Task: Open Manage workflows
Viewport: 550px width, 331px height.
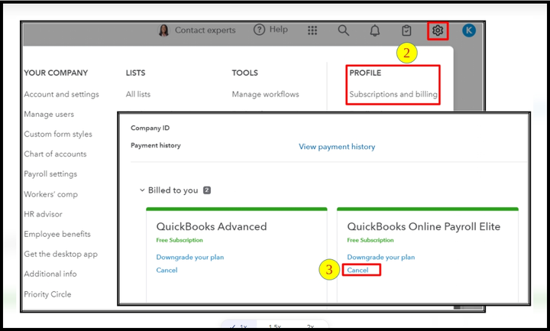Action: pos(266,94)
